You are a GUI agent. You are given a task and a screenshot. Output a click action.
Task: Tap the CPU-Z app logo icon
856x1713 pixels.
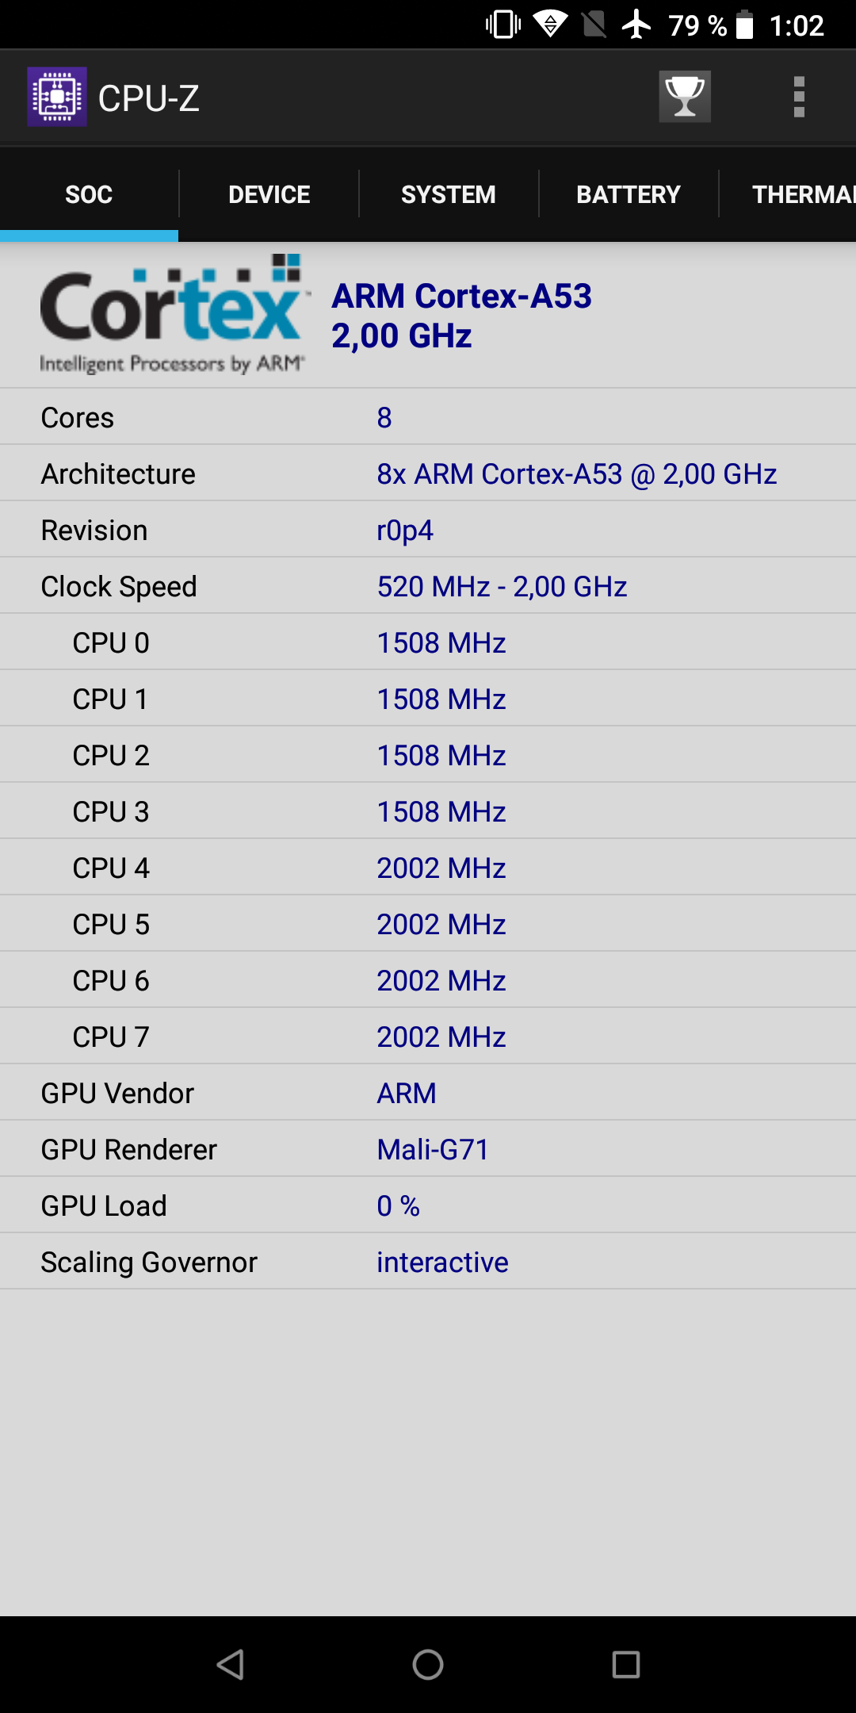coord(57,97)
